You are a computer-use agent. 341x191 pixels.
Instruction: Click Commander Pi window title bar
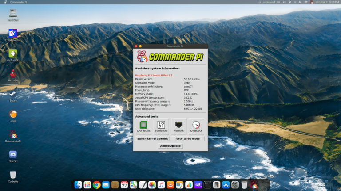pyautogui.click(x=170, y=46)
